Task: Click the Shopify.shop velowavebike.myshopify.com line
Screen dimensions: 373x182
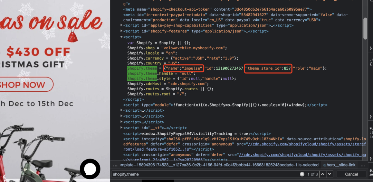Action: point(177,48)
